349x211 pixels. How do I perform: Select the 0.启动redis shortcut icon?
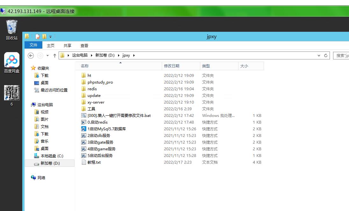(84, 122)
